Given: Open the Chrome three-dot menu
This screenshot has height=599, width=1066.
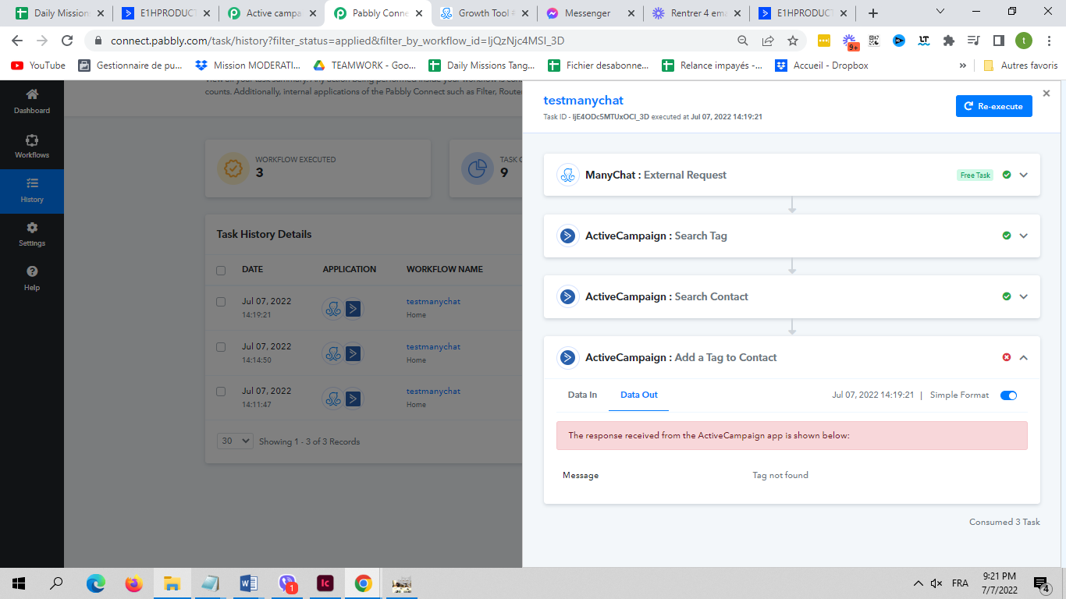Looking at the screenshot, I should click(1048, 41).
